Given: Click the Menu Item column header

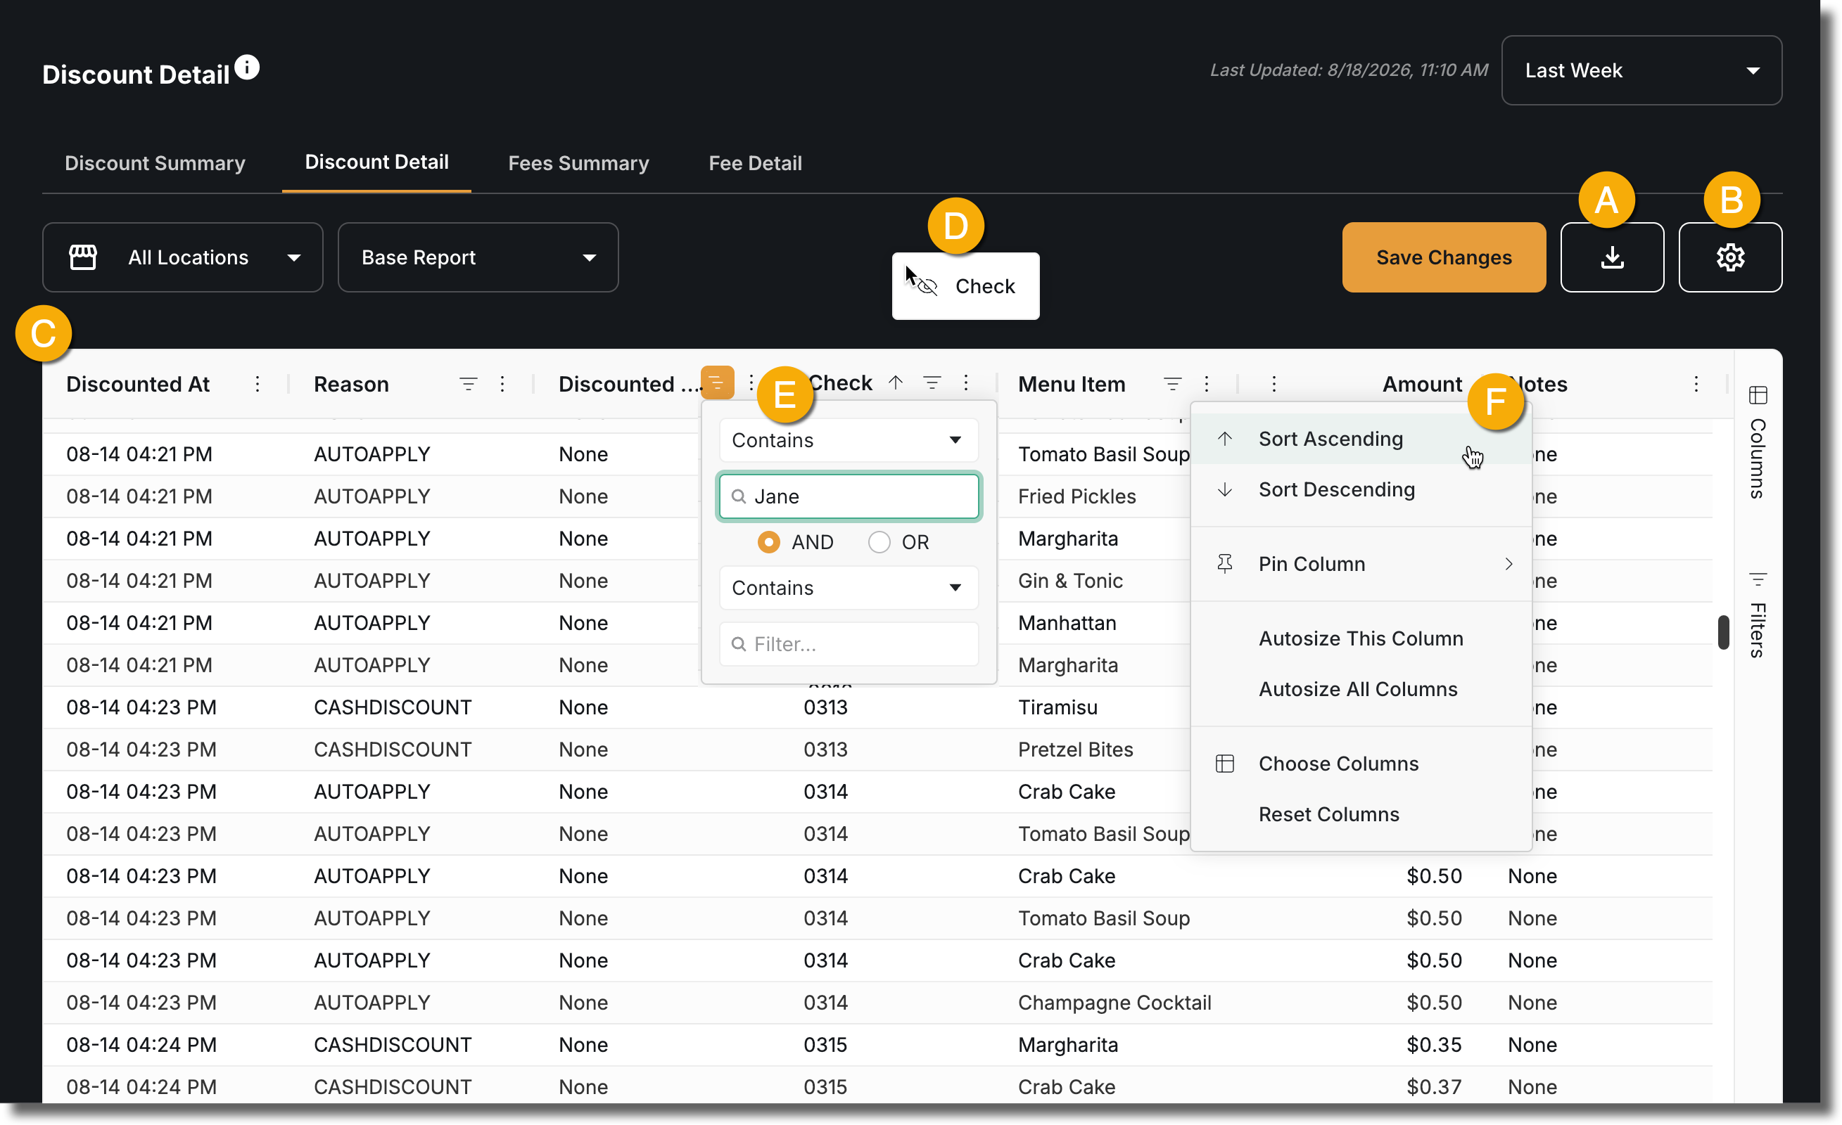Looking at the screenshot, I should [1072, 384].
